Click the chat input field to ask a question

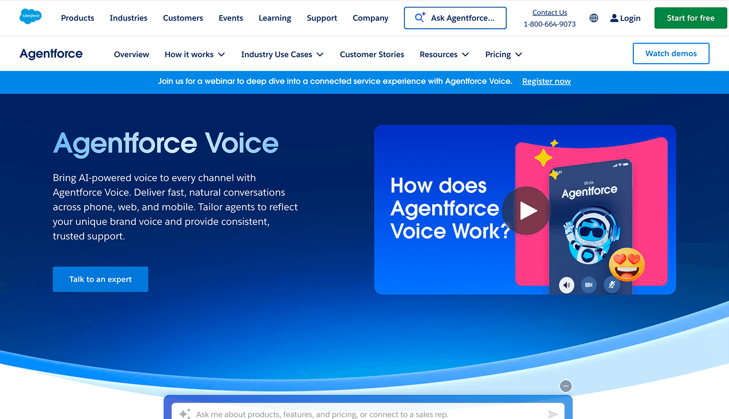point(349,414)
